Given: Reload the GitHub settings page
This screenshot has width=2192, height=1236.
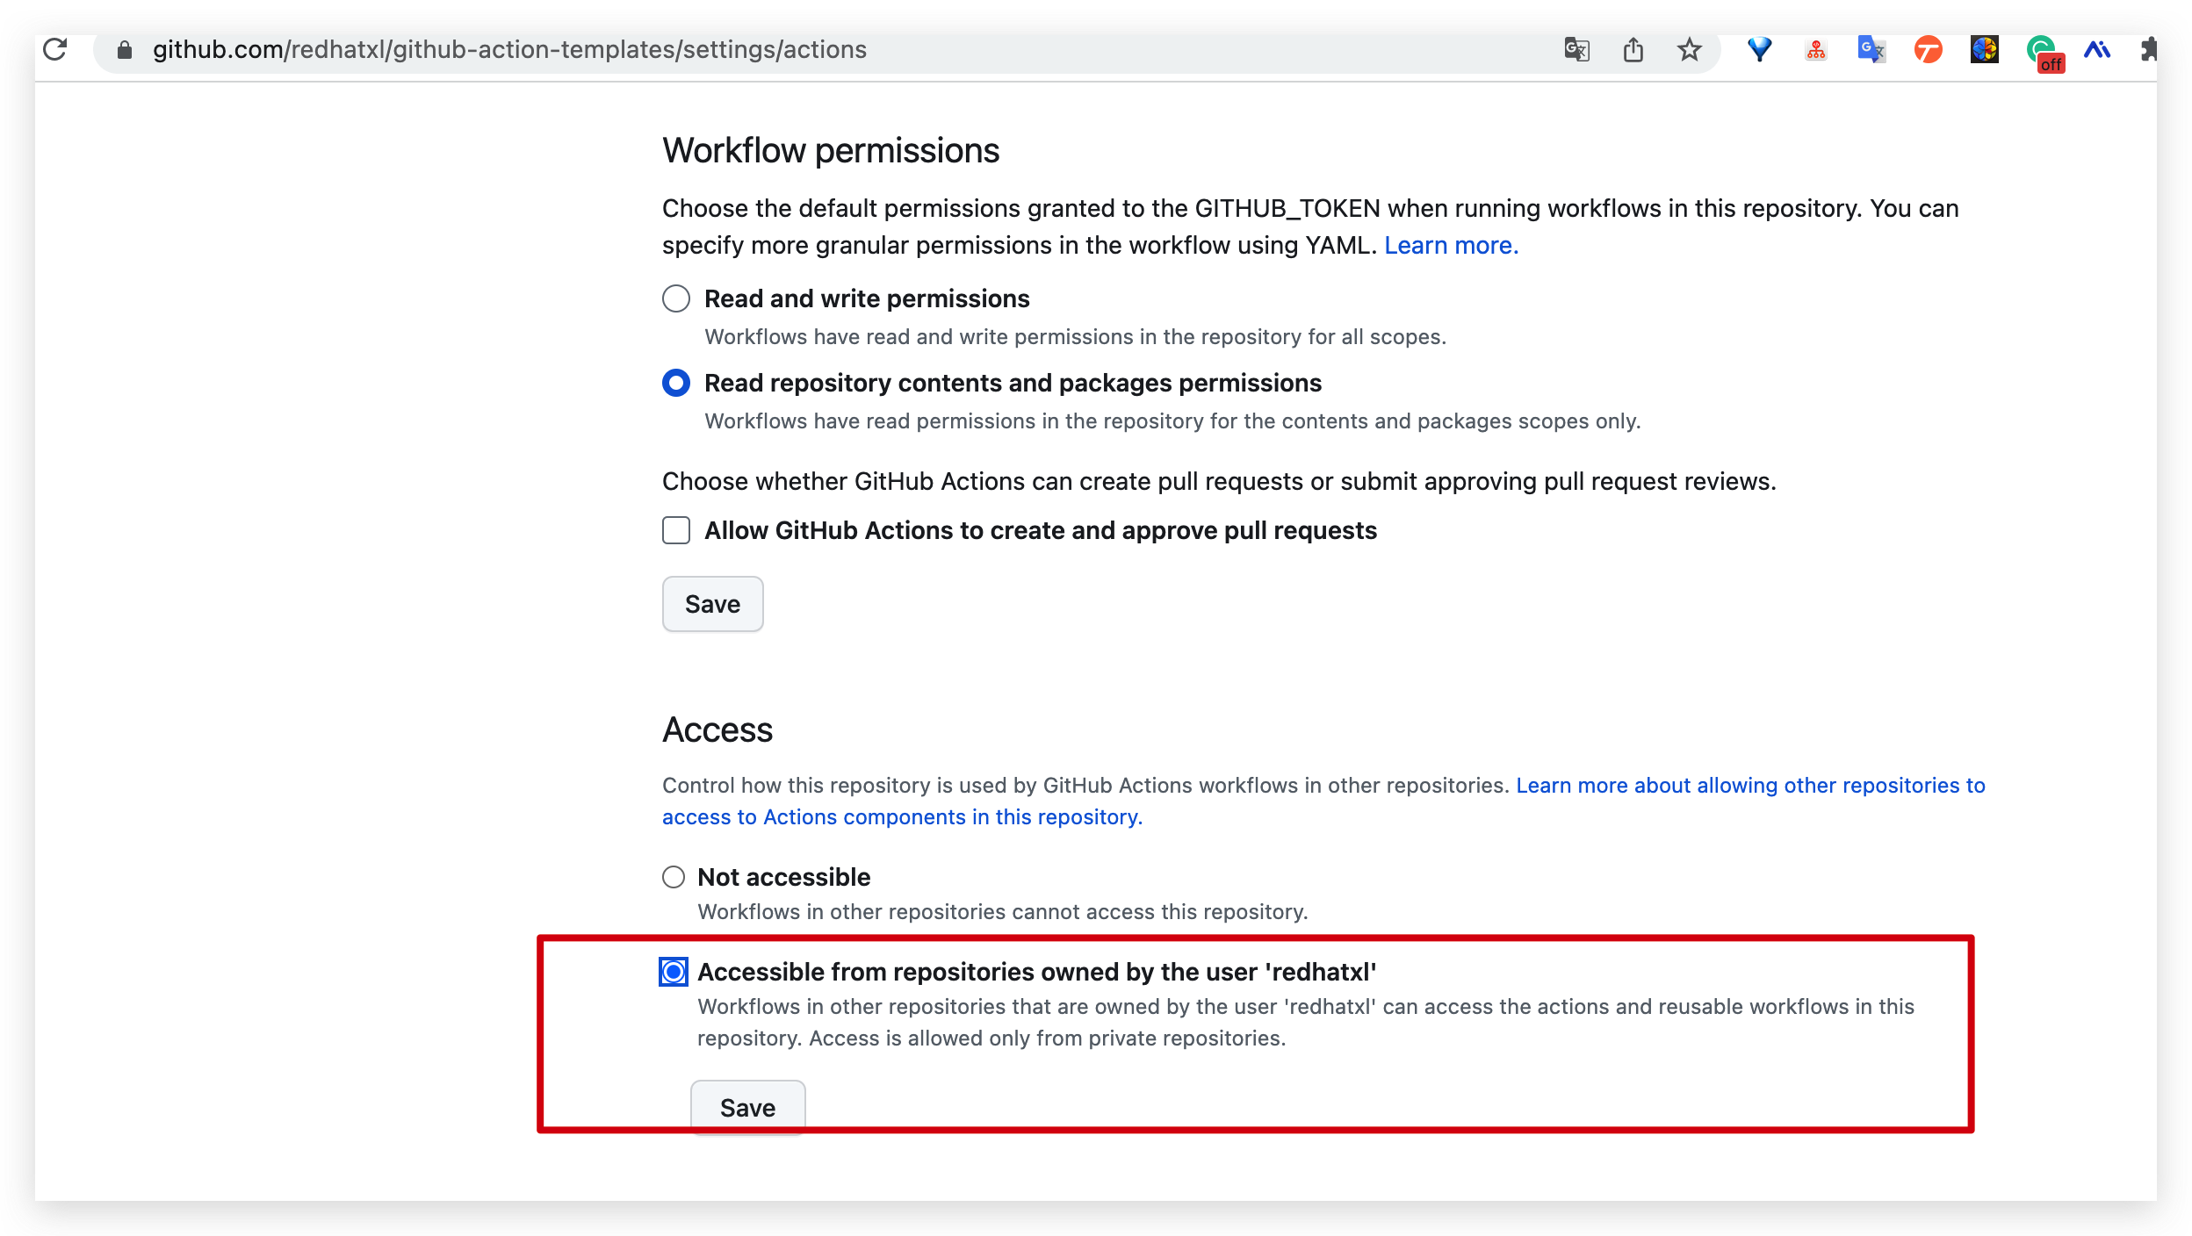Looking at the screenshot, I should point(54,49).
